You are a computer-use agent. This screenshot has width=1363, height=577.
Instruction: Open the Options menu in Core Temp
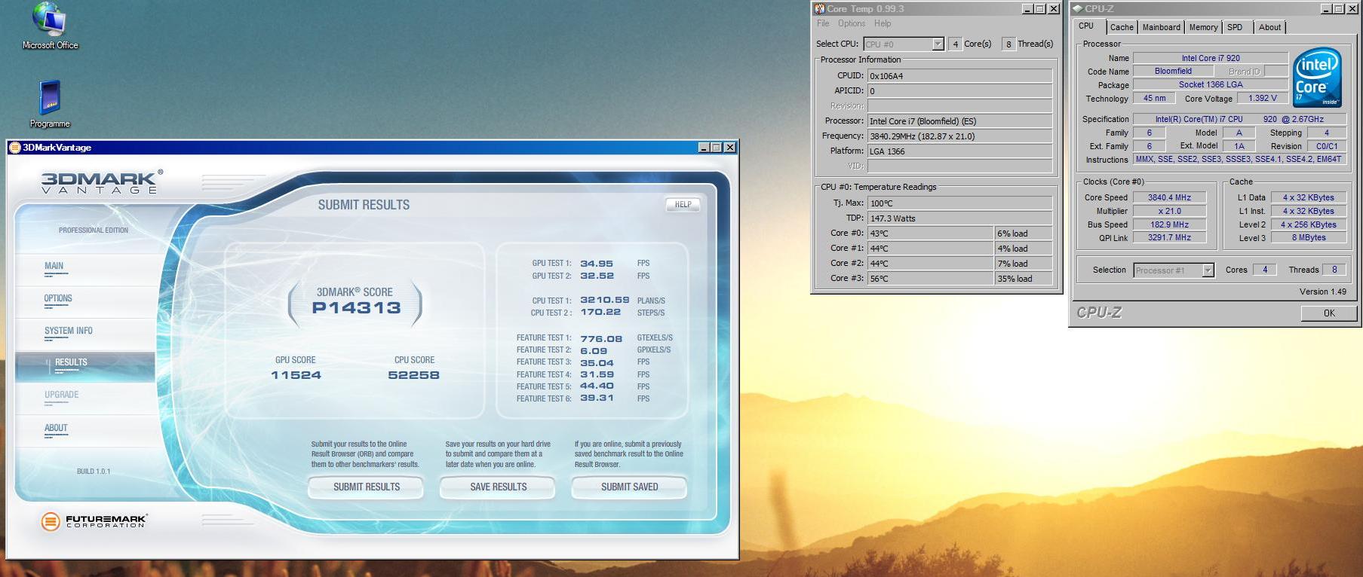click(852, 23)
